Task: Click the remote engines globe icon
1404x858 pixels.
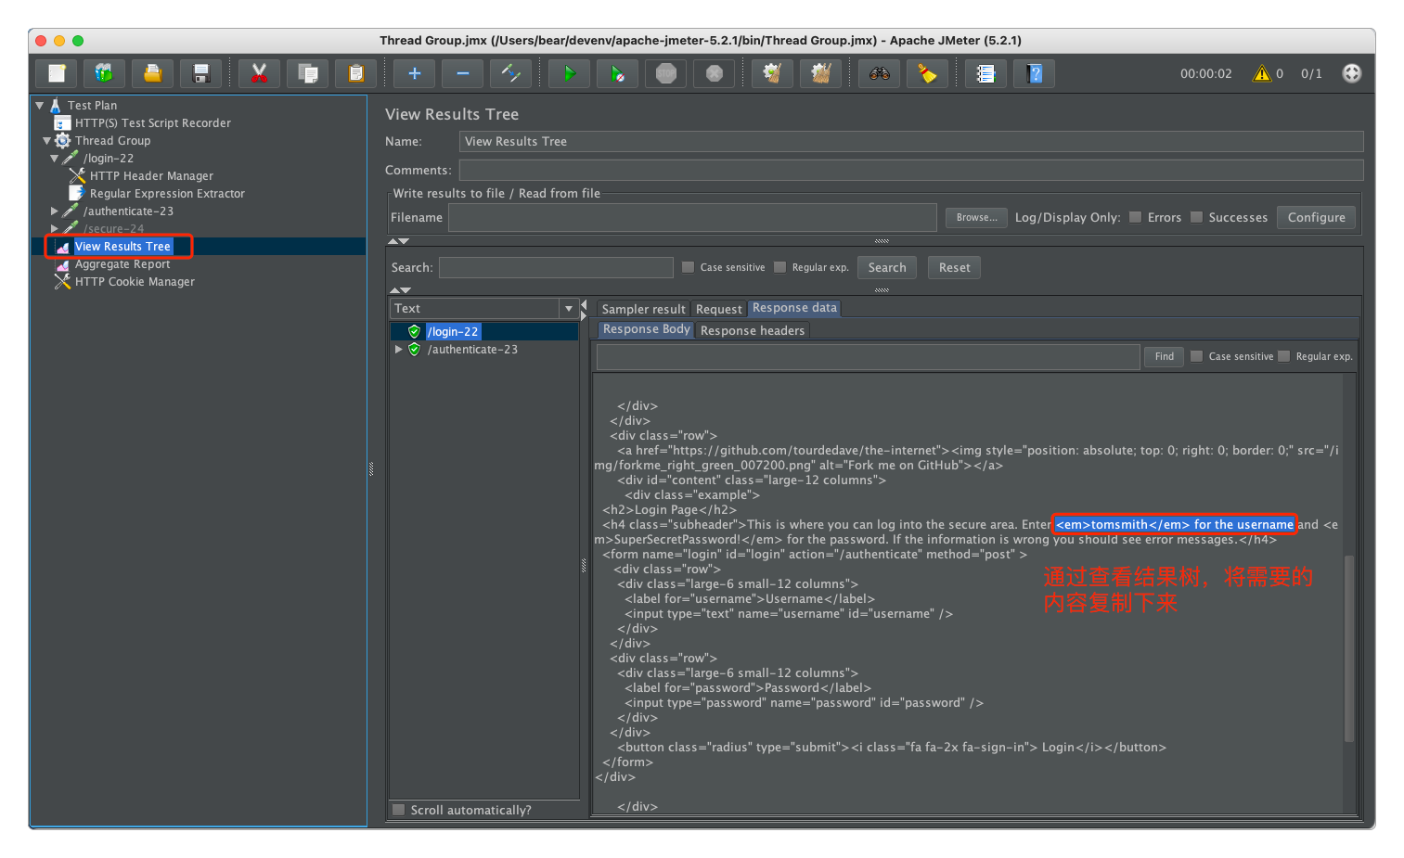Action: (x=1352, y=73)
